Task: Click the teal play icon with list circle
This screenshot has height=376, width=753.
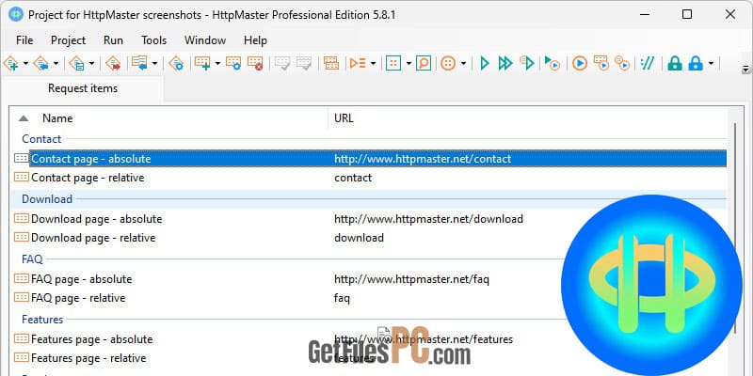Action: coord(527,63)
